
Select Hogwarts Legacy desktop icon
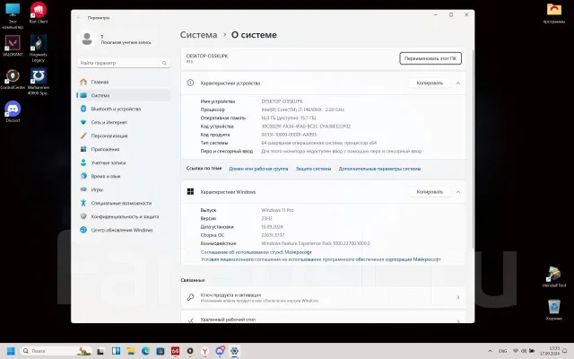click(x=39, y=48)
